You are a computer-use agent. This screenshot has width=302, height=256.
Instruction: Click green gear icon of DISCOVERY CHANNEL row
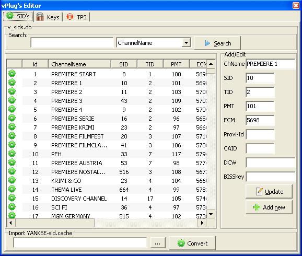12,198
